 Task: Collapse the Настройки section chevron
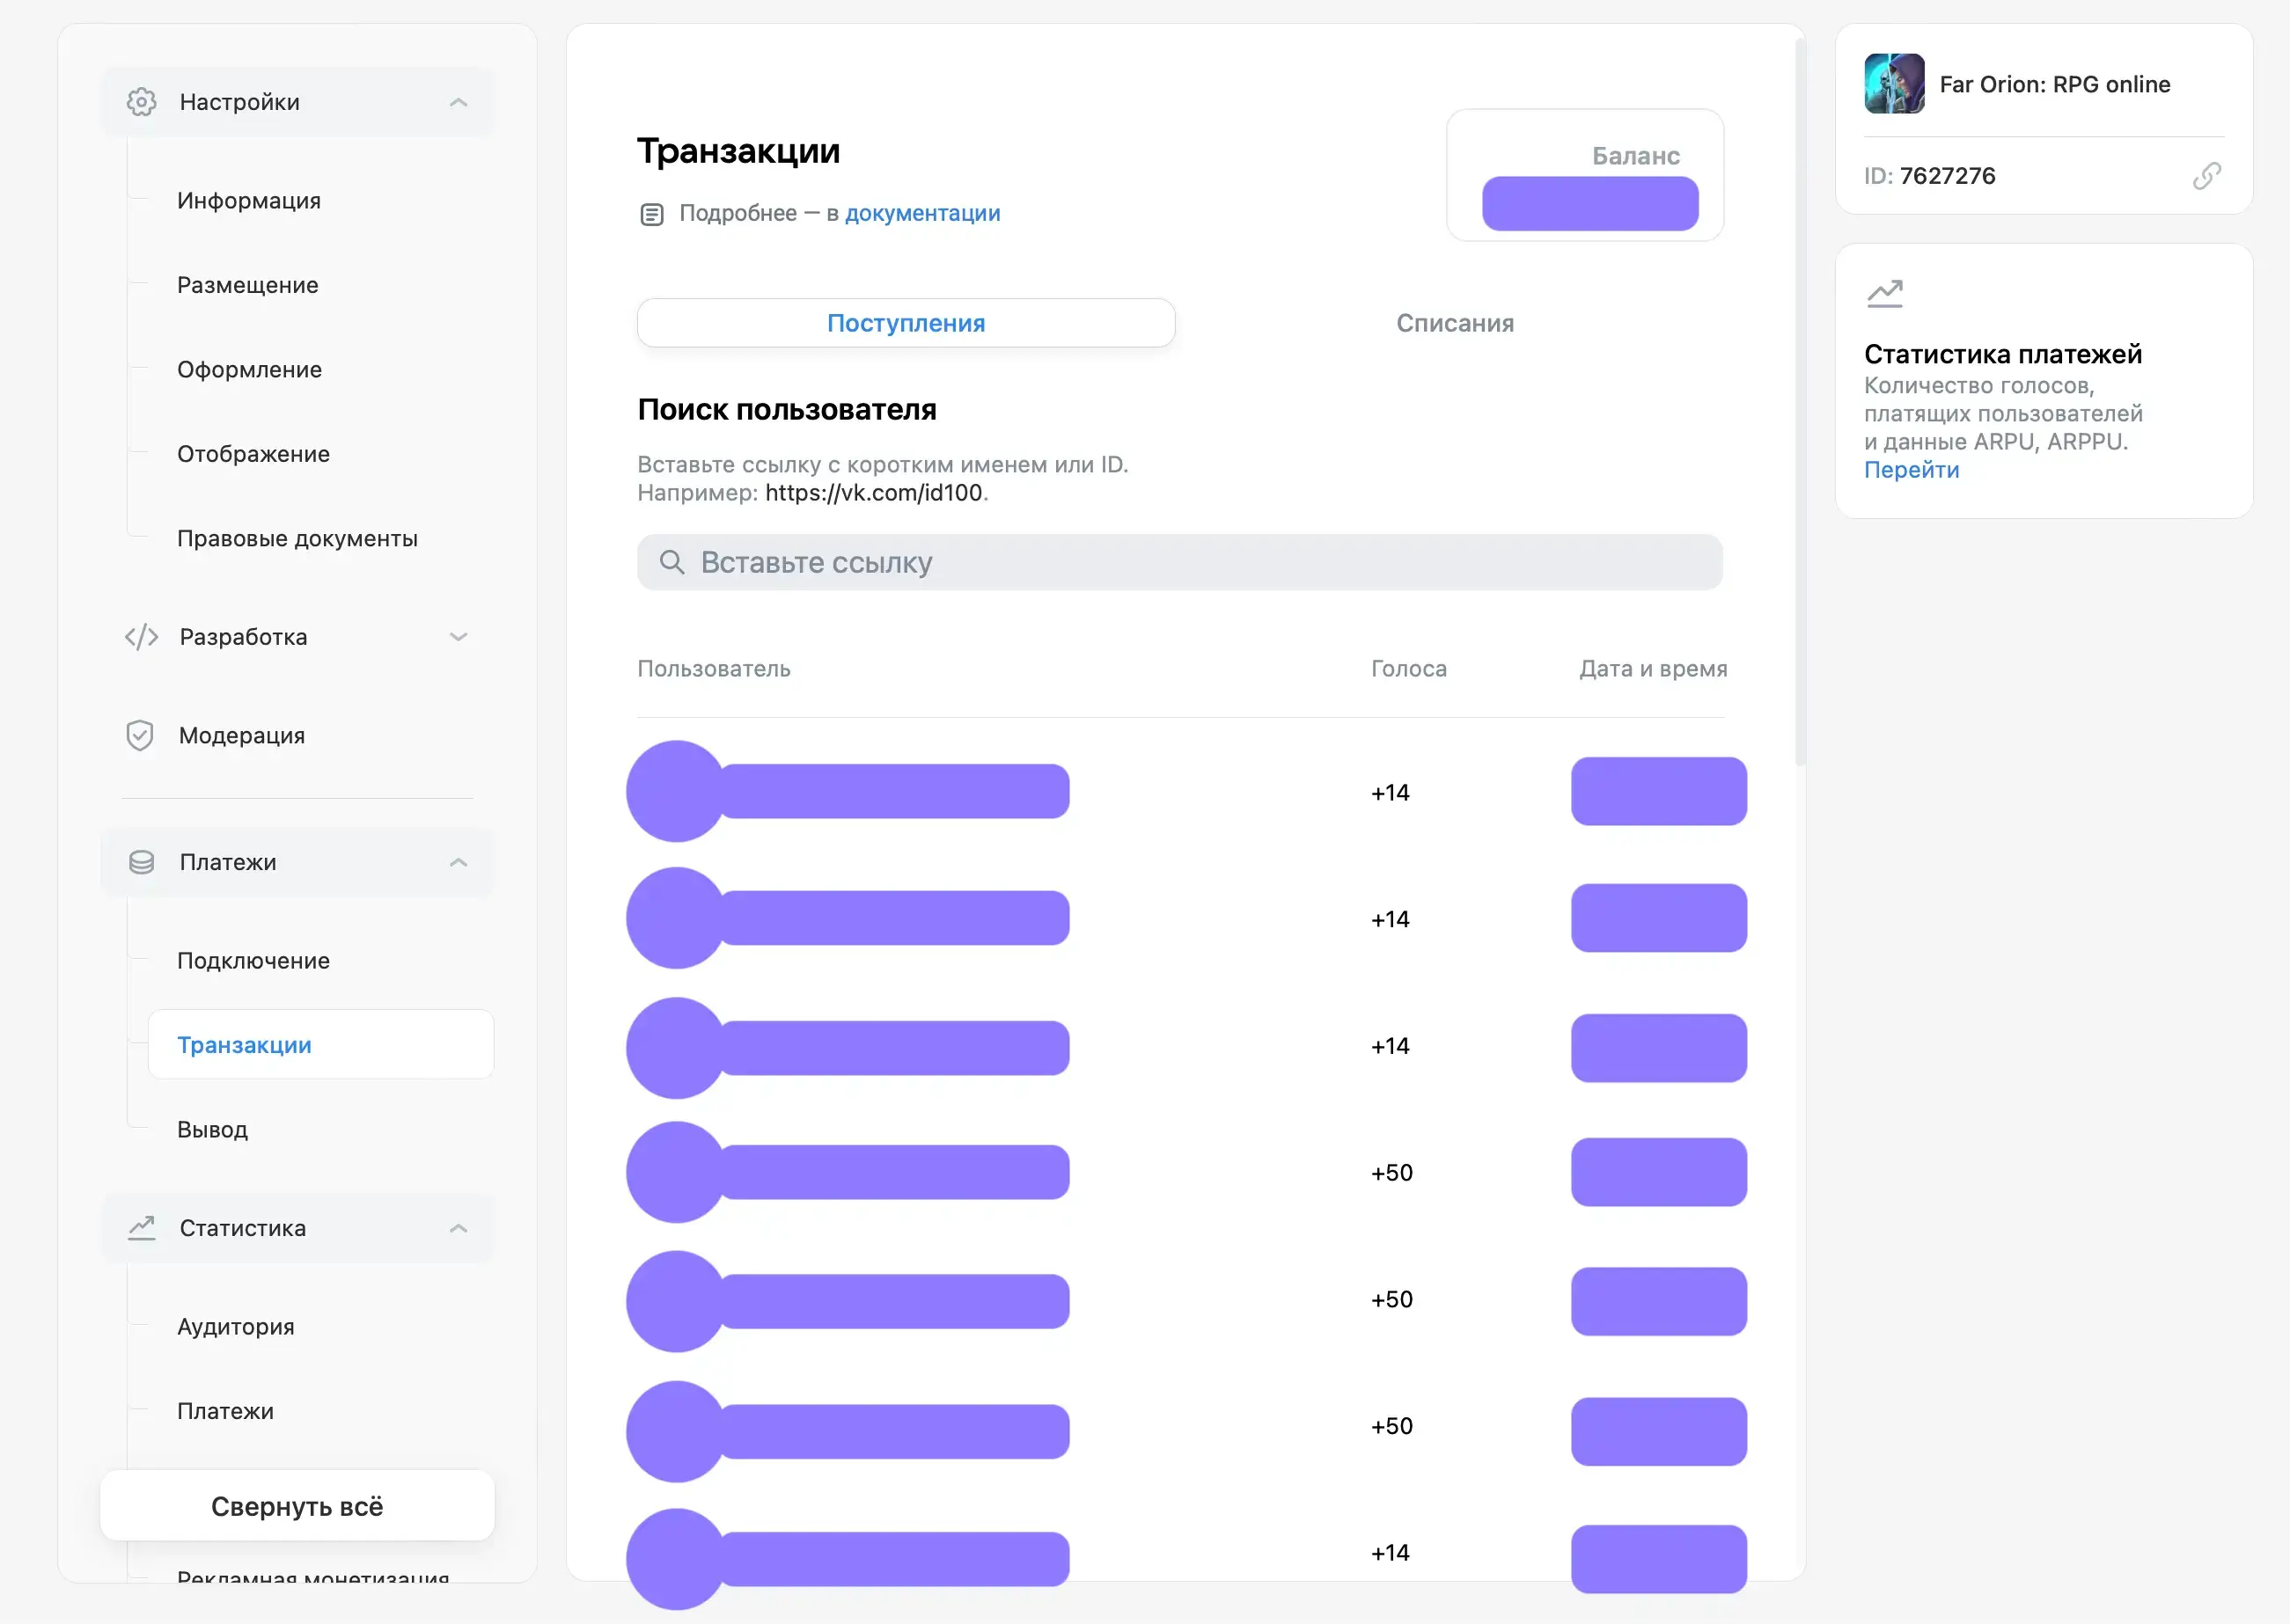tap(459, 102)
